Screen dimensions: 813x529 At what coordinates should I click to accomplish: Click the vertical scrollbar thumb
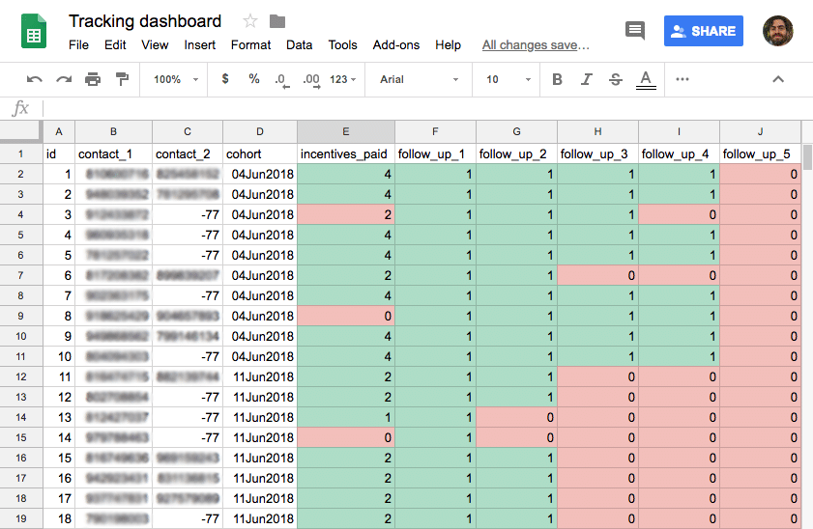tap(807, 157)
